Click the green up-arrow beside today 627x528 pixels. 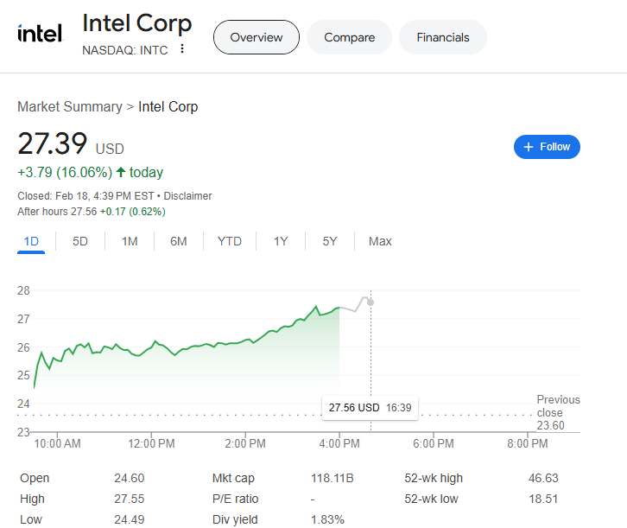120,172
